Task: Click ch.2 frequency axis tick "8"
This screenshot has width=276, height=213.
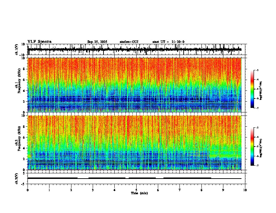Action: [x=24, y=127]
